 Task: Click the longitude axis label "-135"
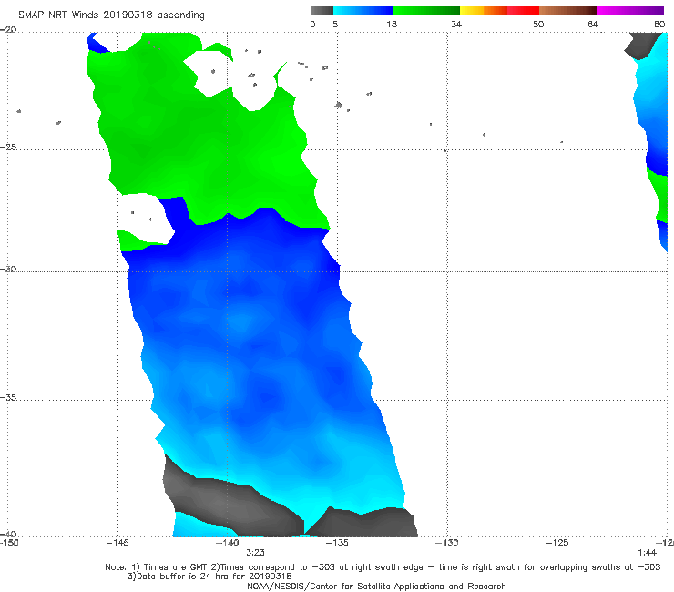[x=337, y=543]
